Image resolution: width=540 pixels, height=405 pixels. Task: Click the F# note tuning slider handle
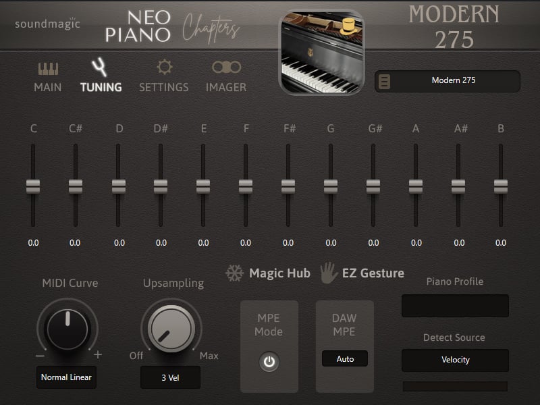(288, 186)
